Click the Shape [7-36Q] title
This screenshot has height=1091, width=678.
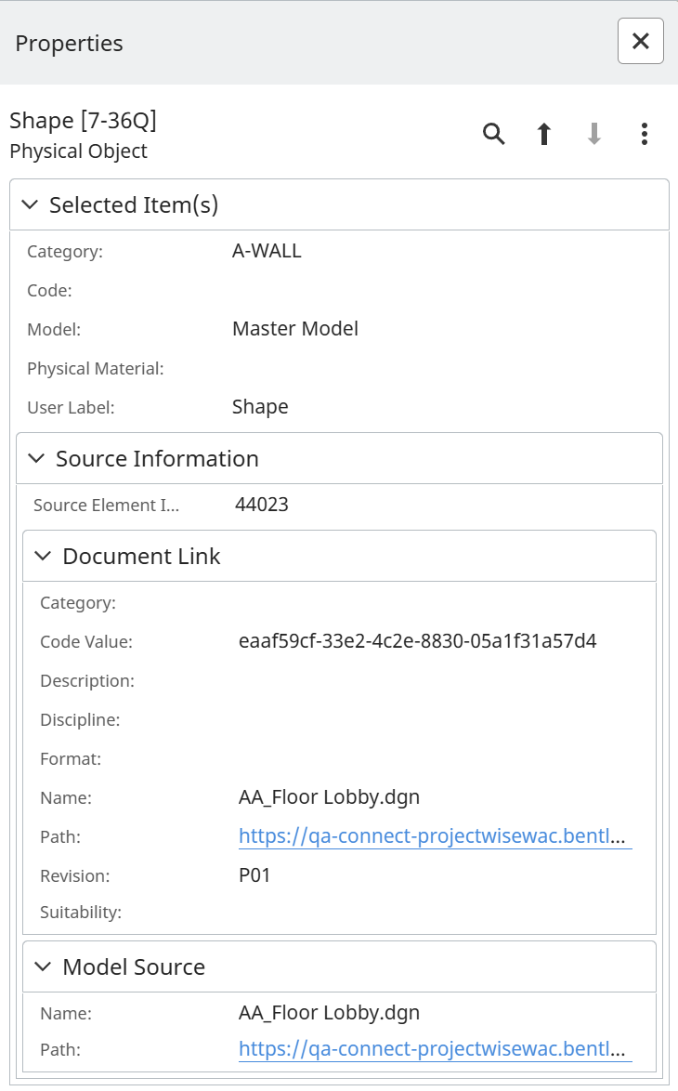pyautogui.click(x=83, y=121)
